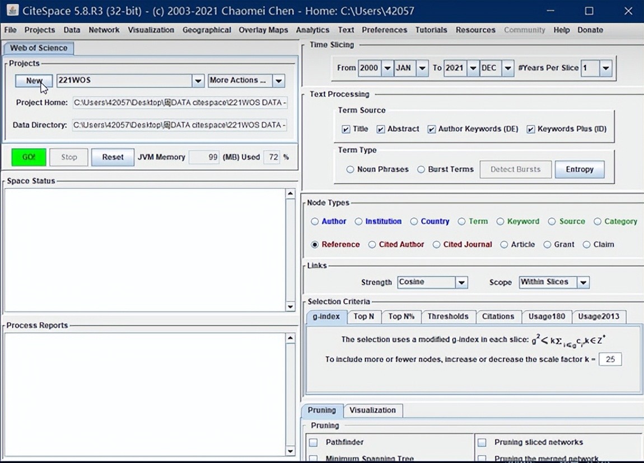Expand the More Actions dropdown
This screenshot has width=644, height=463.
click(x=278, y=81)
